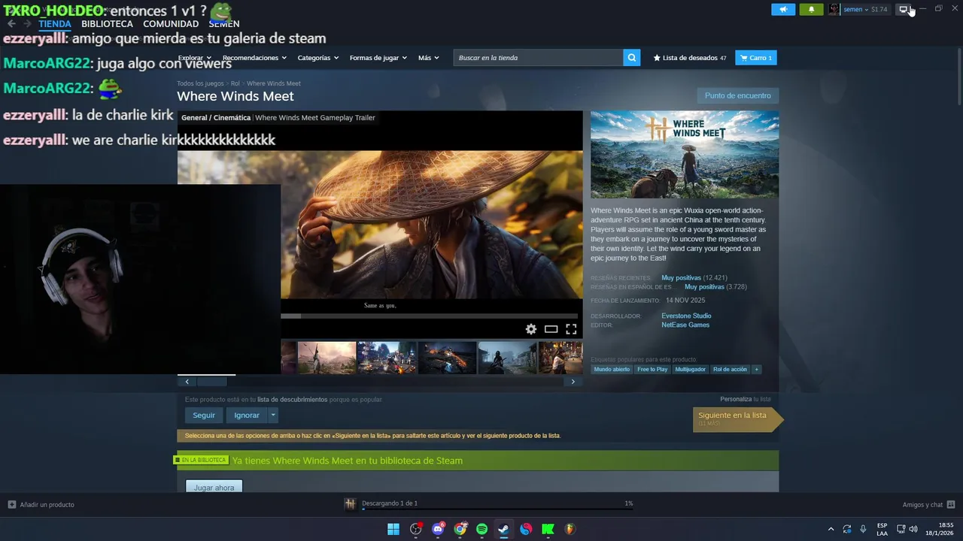Click the Ignorar button
This screenshot has width=963, height=541.
(x=247, y=415)
